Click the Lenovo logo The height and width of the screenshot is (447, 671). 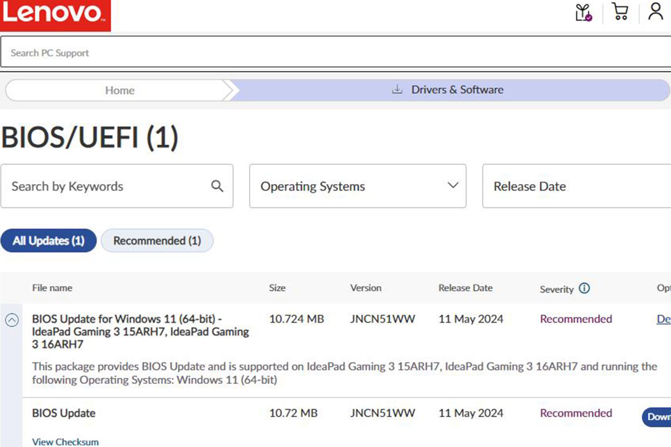[x=55, y=15]
